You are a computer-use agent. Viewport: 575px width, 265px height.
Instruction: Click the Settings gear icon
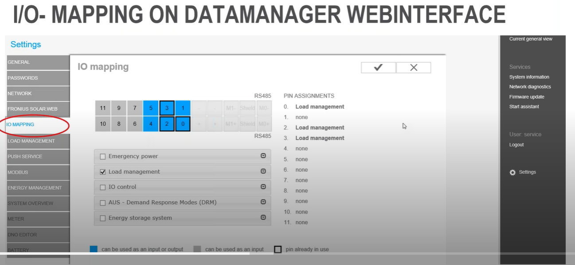tap(512, 172)
